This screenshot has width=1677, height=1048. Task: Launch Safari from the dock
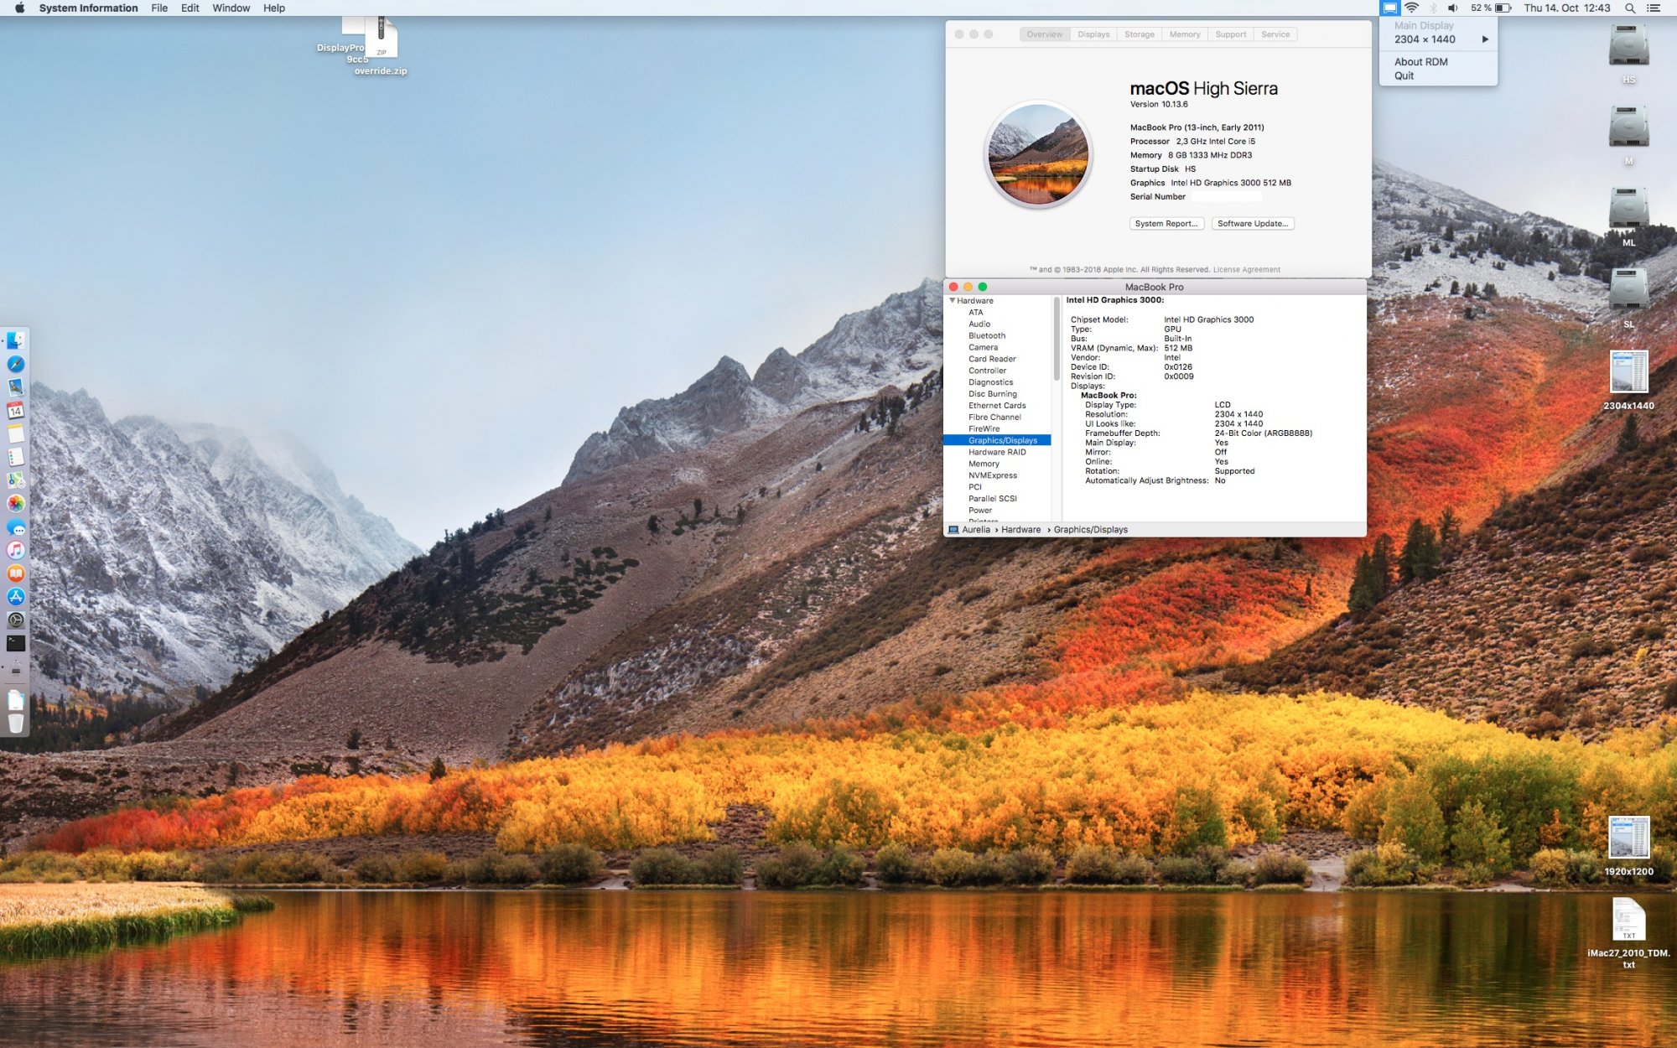16,364
